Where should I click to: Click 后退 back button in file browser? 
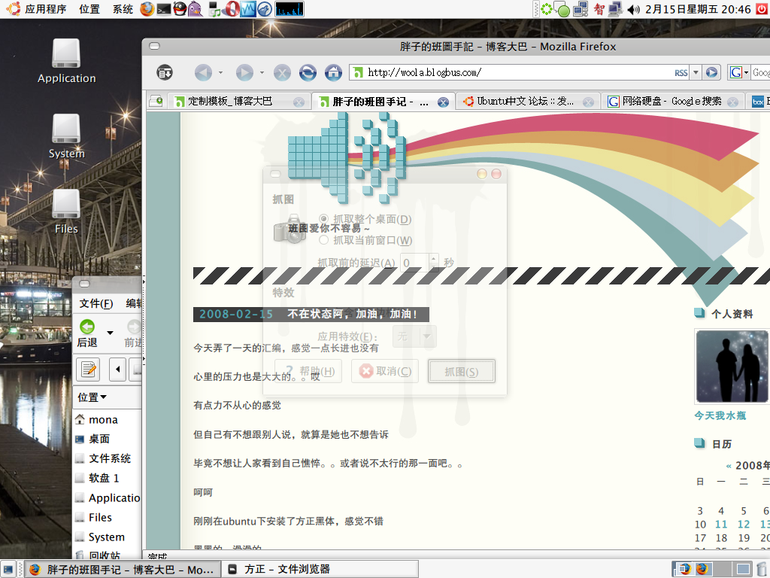(x=87, y=333)
